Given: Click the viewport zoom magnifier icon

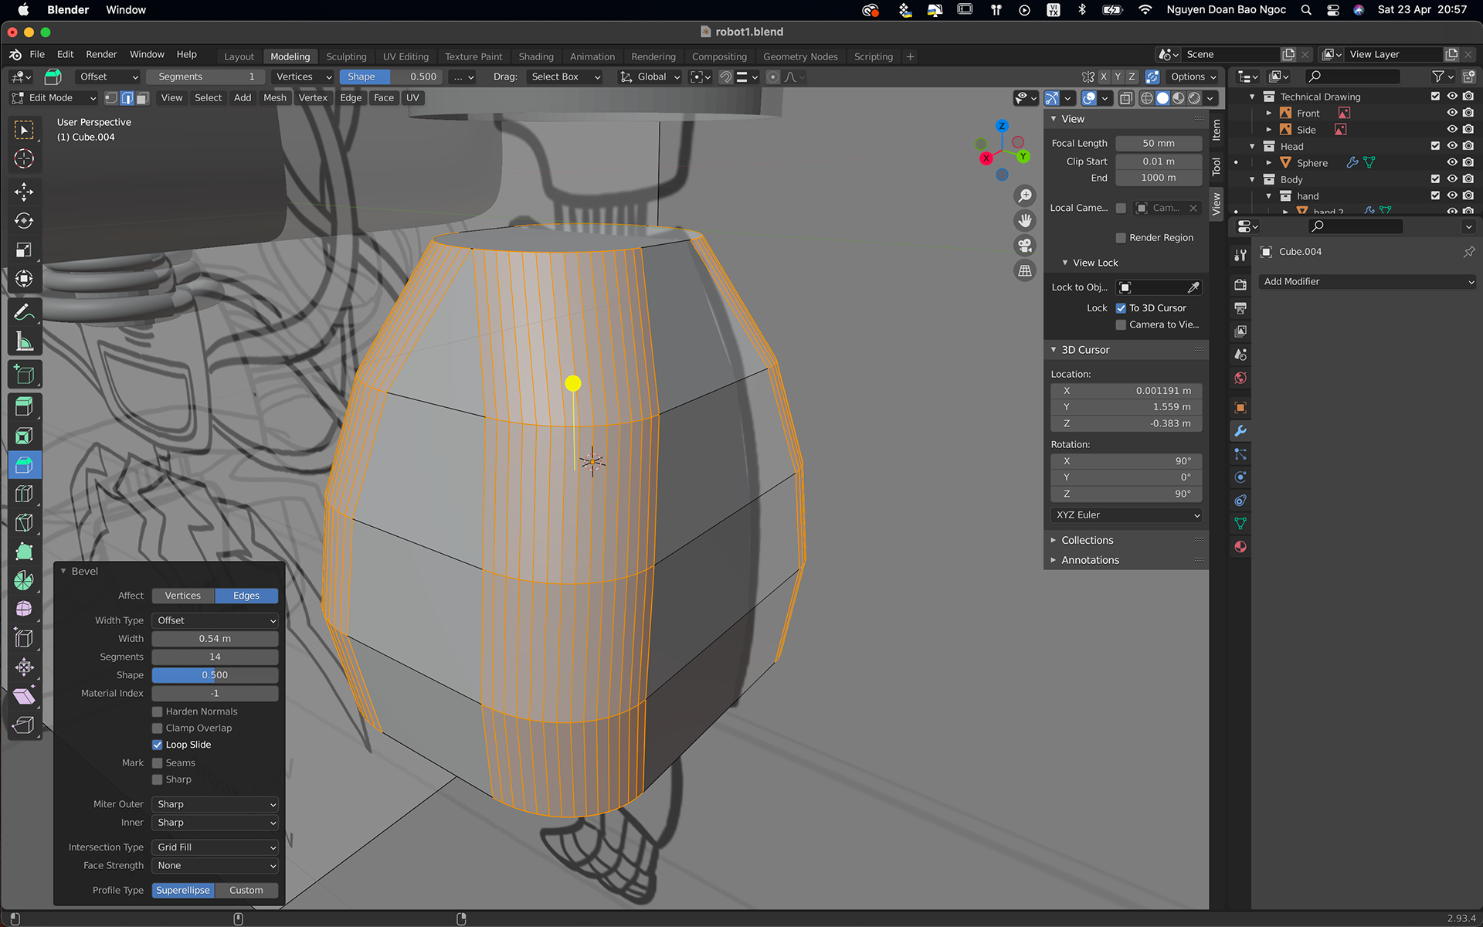Looking at the screenshot, I should [x=1025, y=196].
